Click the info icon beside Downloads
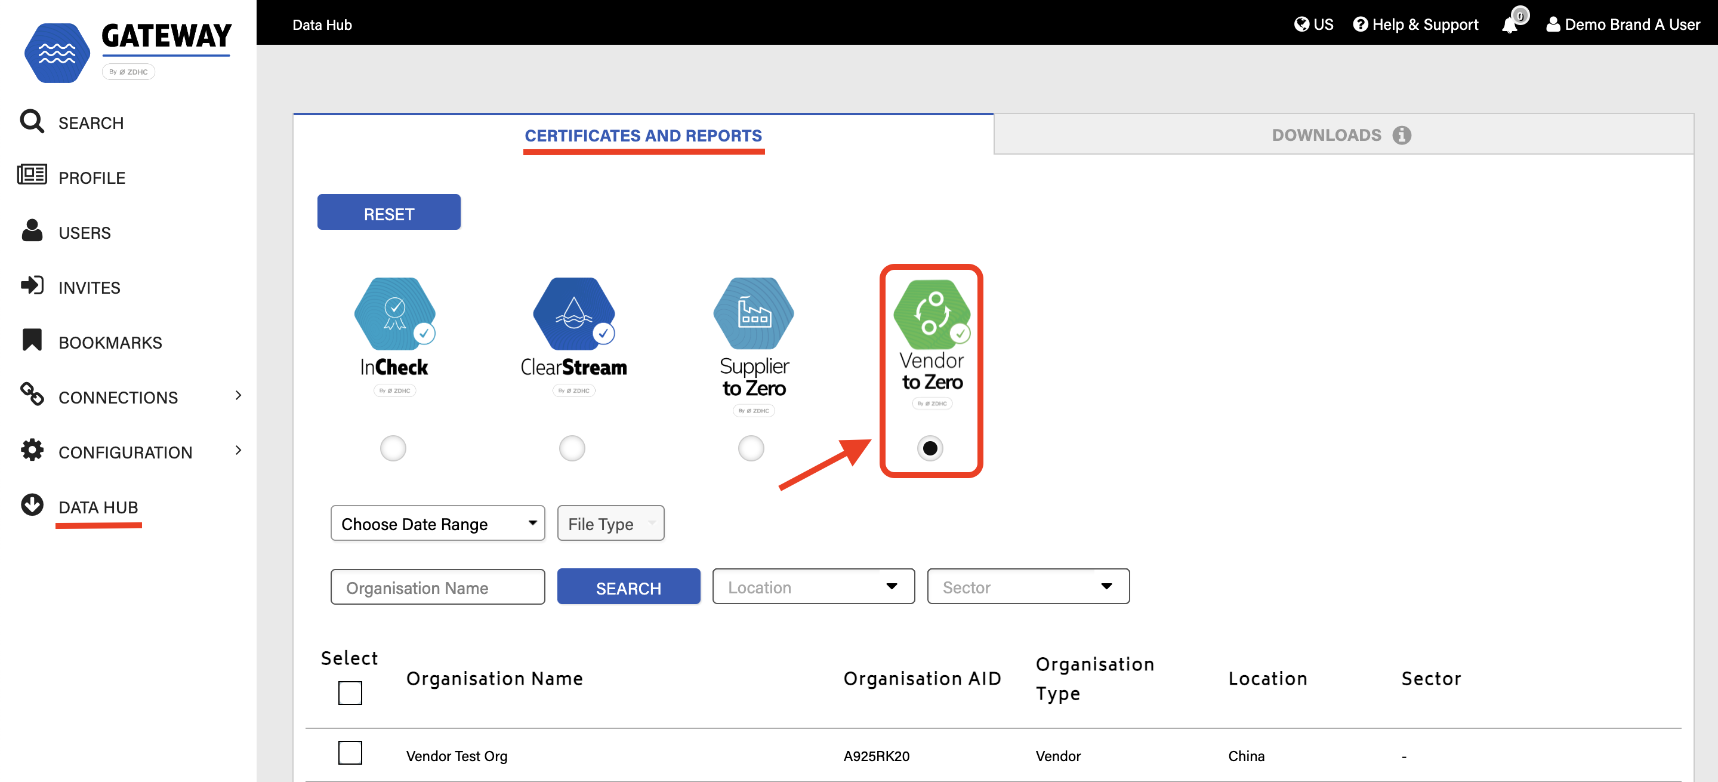This screenshot has width=1718, height=782. coord(1401,135)
